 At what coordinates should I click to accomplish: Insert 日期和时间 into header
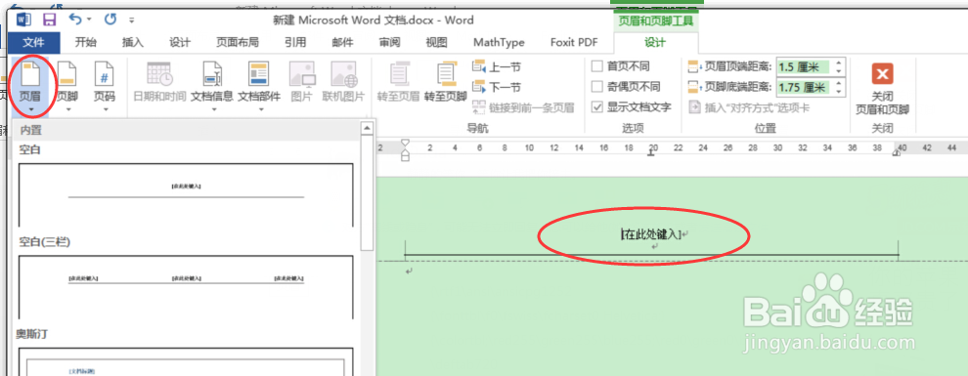[159, 83]
